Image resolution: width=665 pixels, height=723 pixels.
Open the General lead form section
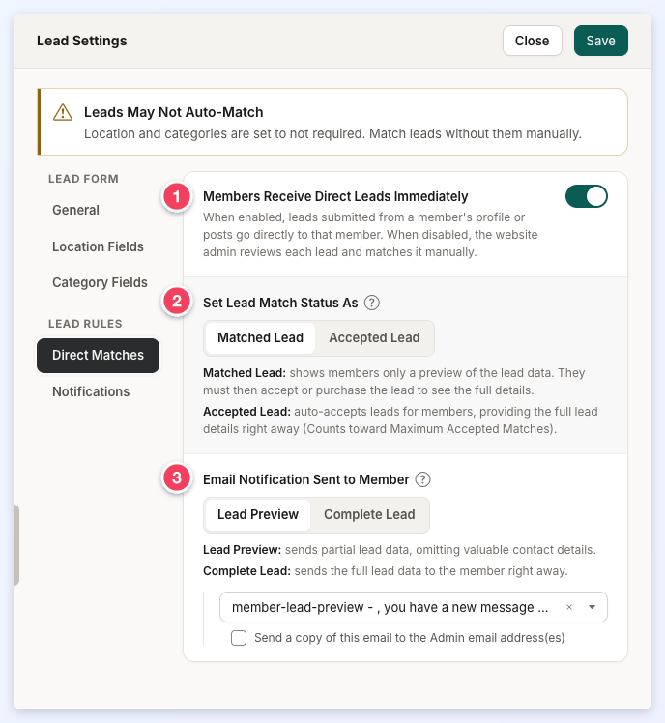tap(75, 211)
